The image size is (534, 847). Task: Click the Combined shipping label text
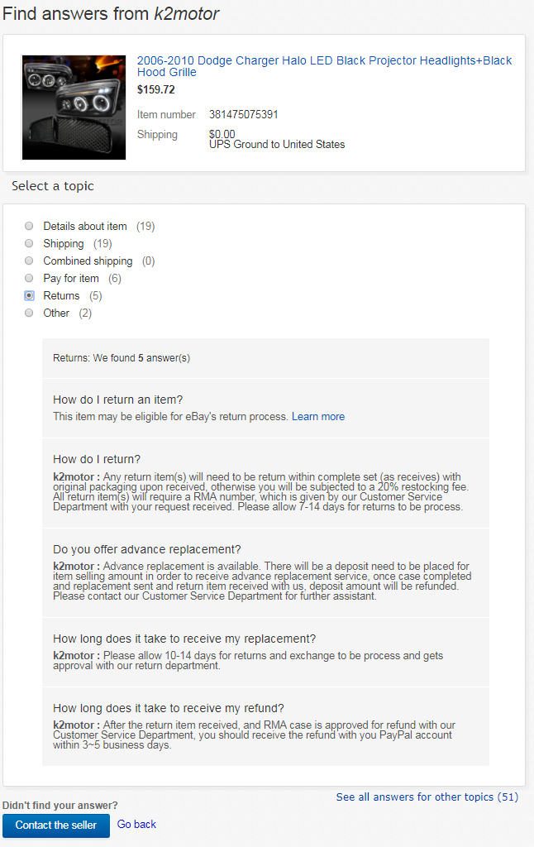coord(88,261)
